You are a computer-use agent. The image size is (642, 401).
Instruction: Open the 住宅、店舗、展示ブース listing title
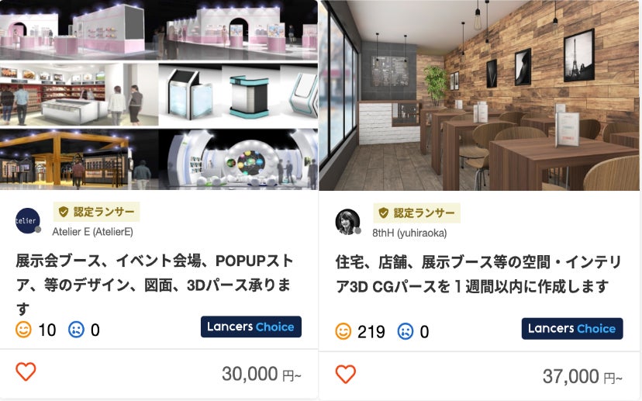point(478,274)
